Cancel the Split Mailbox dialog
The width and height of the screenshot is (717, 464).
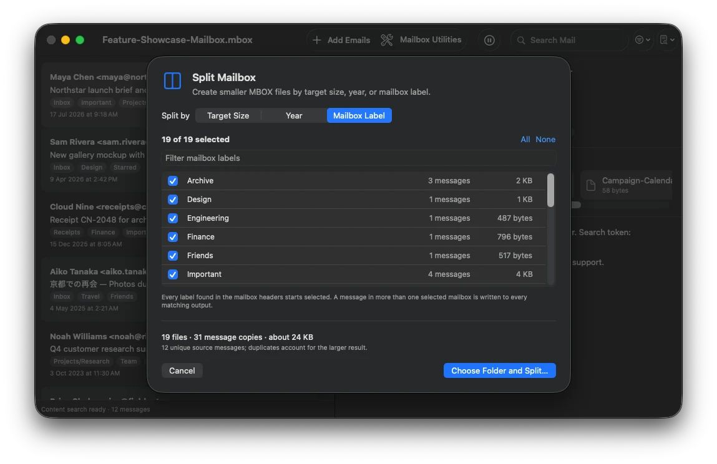pyautogui.click(x=182, y=370)
